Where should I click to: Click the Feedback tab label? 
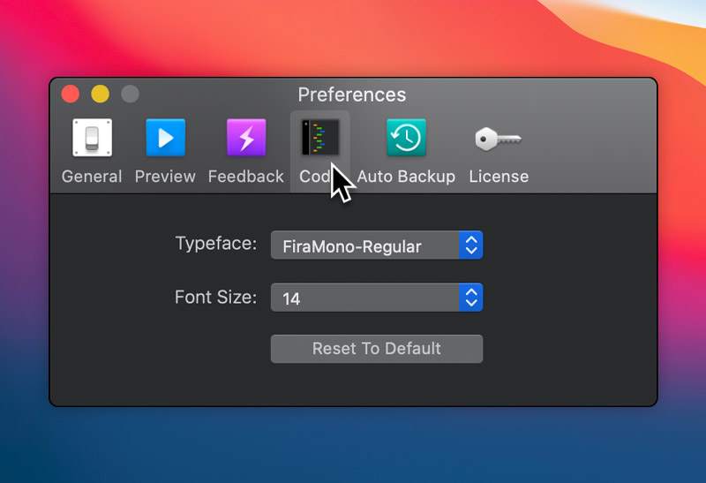coord(246,177)
